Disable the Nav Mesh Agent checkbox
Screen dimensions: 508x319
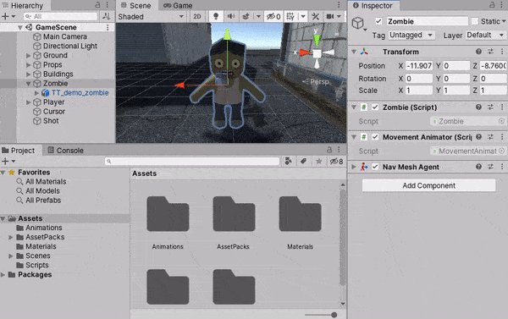click(375, 167)
